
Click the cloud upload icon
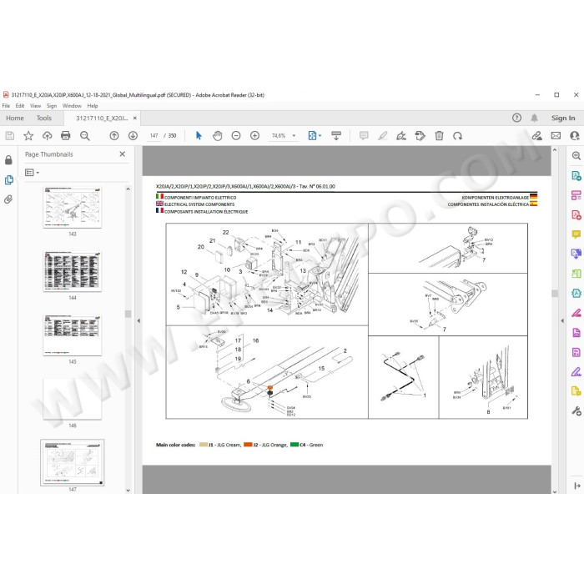tap(47, 136)
